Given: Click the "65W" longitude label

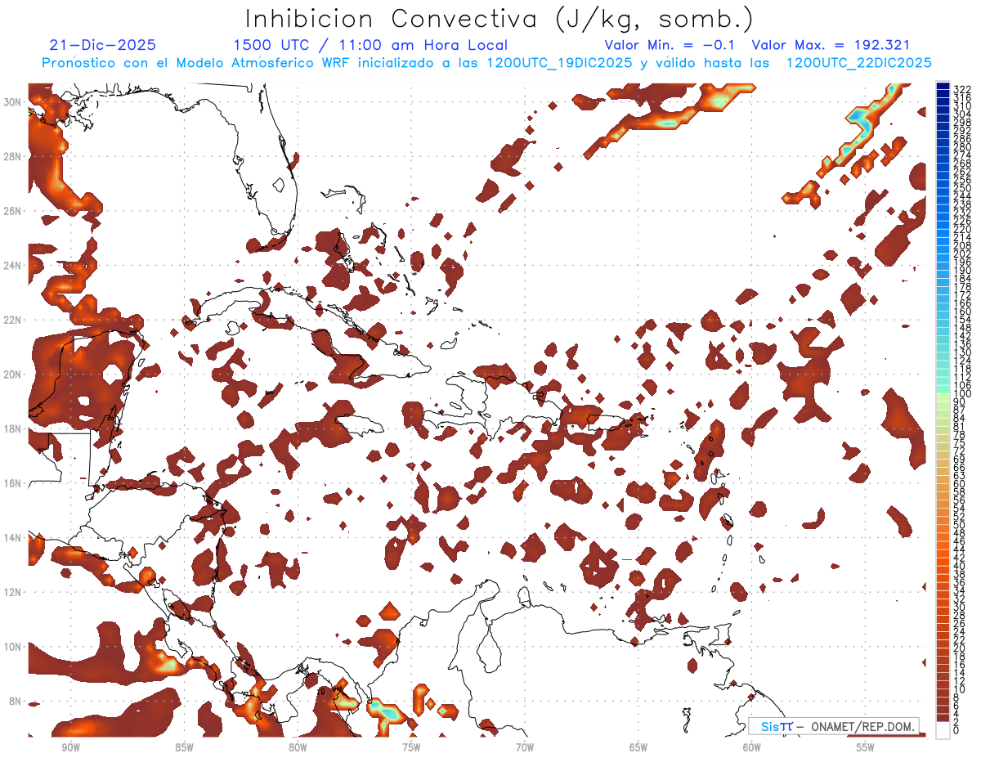Looking at the screenshot, I should 638,747.
